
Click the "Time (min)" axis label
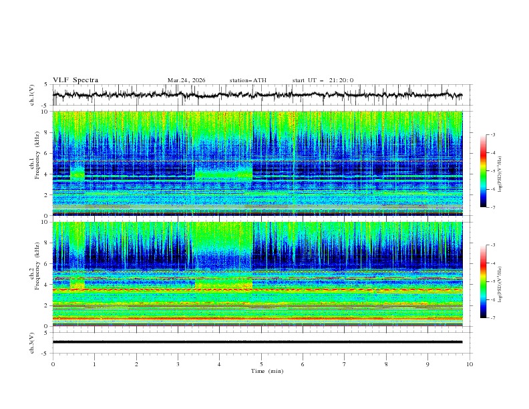pyautogui.click(x=267, y=371)
